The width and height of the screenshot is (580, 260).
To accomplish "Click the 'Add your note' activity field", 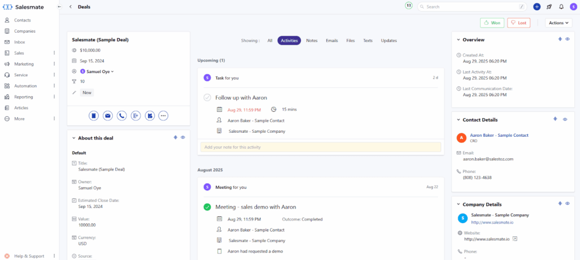I will point(320,147).
